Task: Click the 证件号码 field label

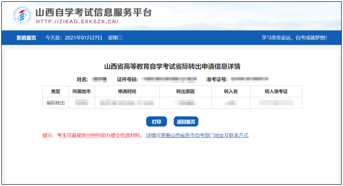Action: pos(127,79)
